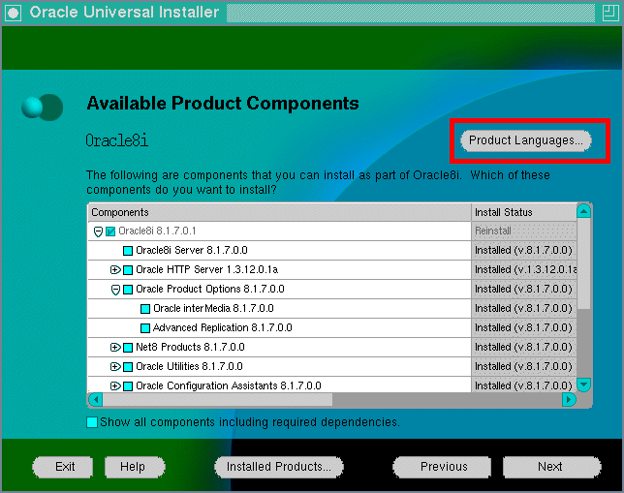Click the horizontal scrollbar thumb of components list
This screenshot has width=624, height=493.
(218, 399)
